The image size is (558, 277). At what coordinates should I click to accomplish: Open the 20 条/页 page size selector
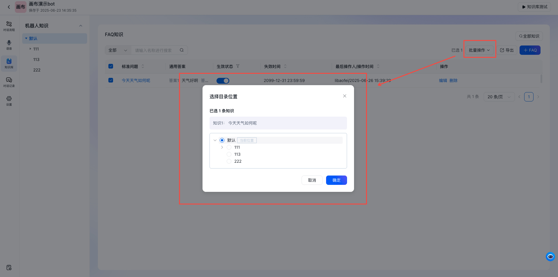click(x=499, y=97)
